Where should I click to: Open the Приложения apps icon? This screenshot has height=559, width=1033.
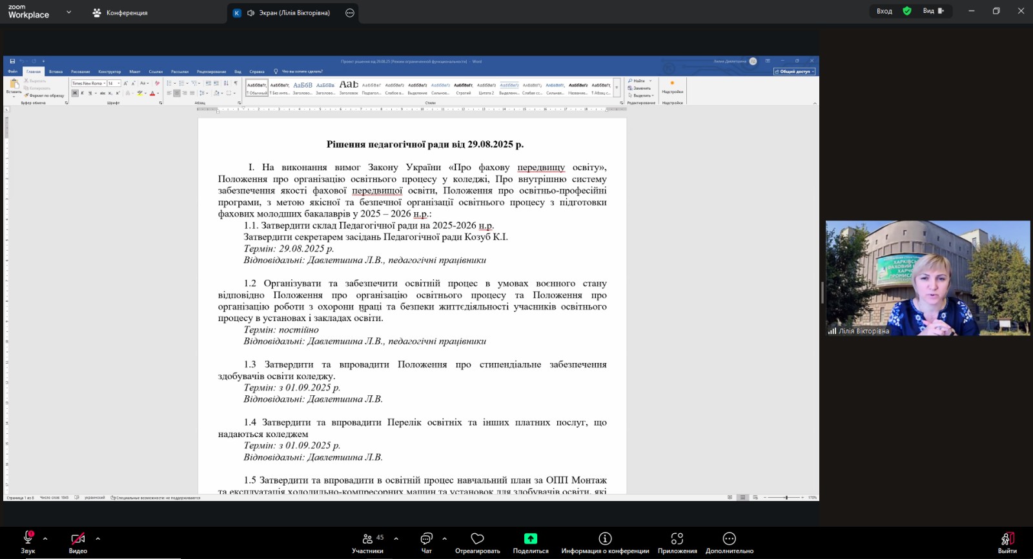pos(677,538)
